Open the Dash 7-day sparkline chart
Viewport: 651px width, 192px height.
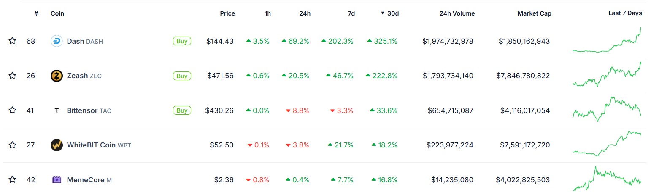[x=607, y=40]
